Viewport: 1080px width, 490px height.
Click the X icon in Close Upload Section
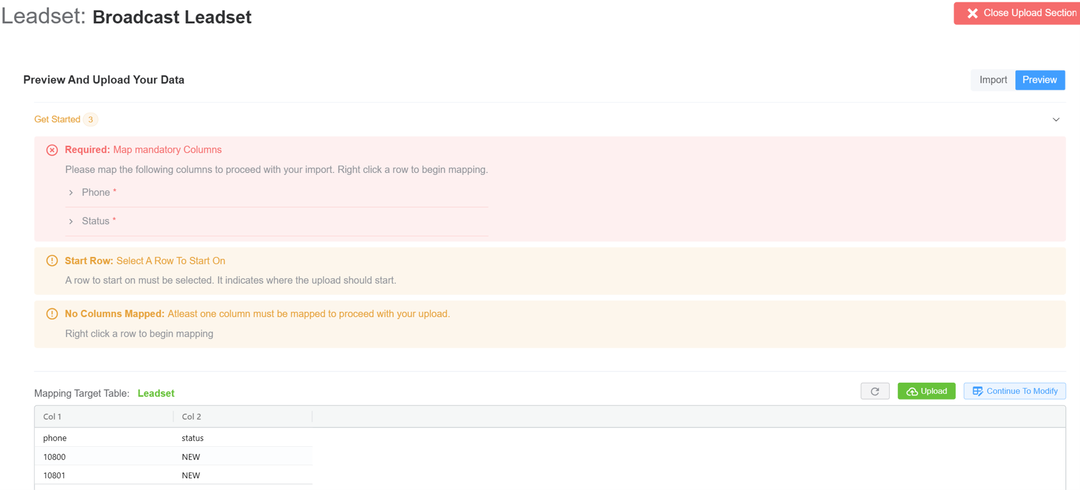(x=972, y=13)
